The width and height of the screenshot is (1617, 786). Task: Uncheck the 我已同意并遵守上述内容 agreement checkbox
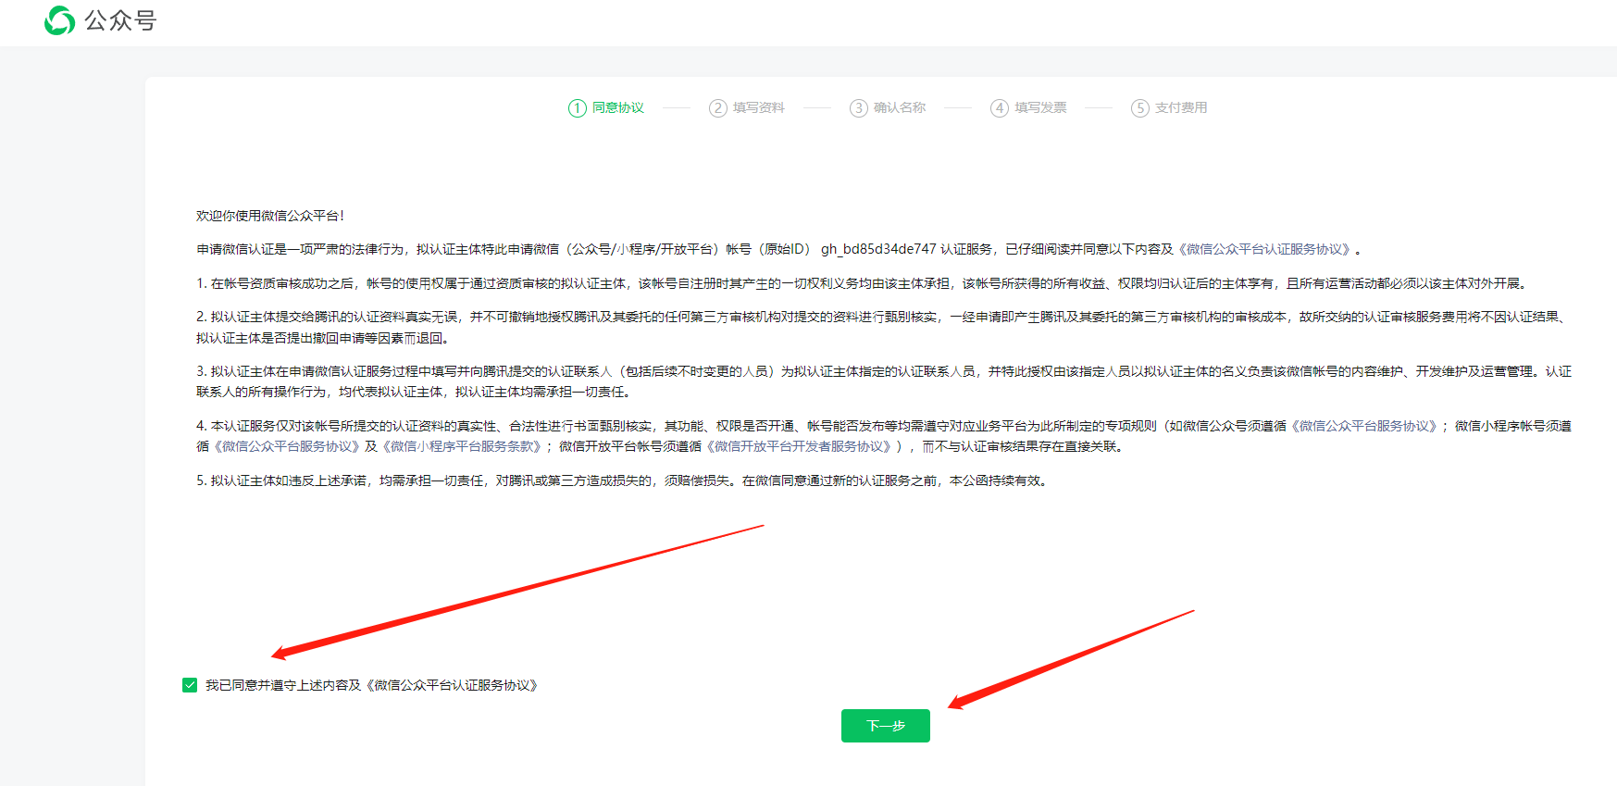tap(190, 685)
